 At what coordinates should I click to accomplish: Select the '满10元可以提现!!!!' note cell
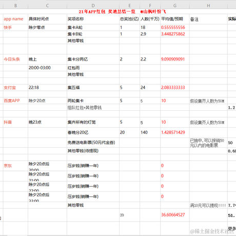(208, 205)
